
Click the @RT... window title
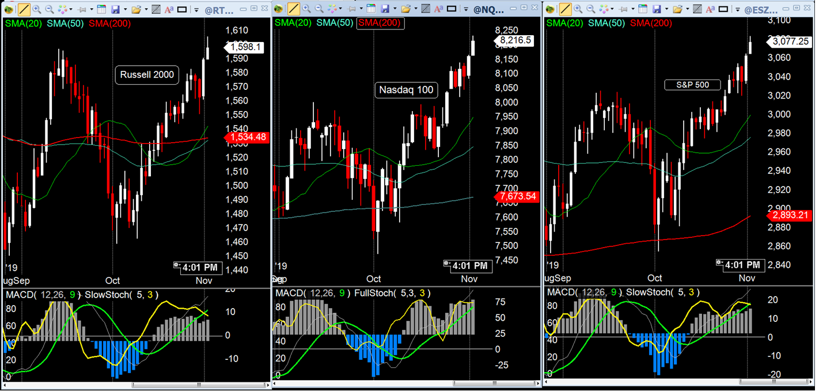219,10
